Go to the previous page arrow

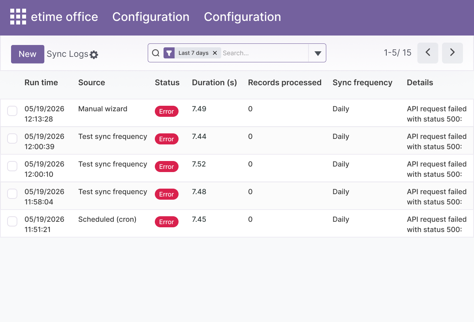click(428, 53)
